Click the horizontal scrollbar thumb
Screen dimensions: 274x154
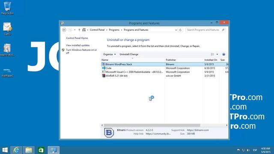point(152,125)
